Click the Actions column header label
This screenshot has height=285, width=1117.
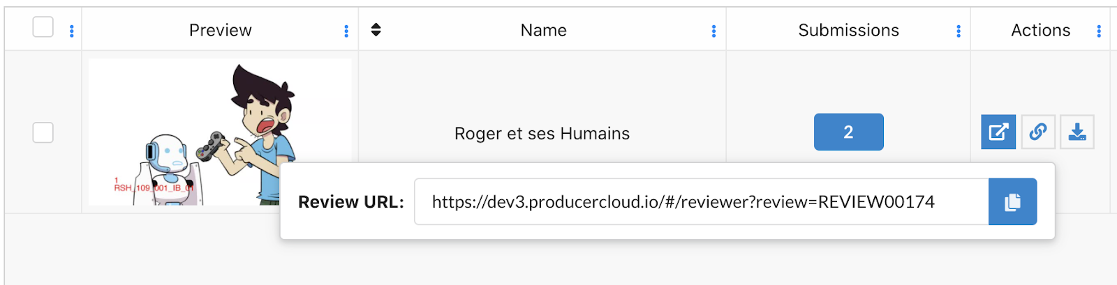pyautogui.click(x=1040, y=30)
